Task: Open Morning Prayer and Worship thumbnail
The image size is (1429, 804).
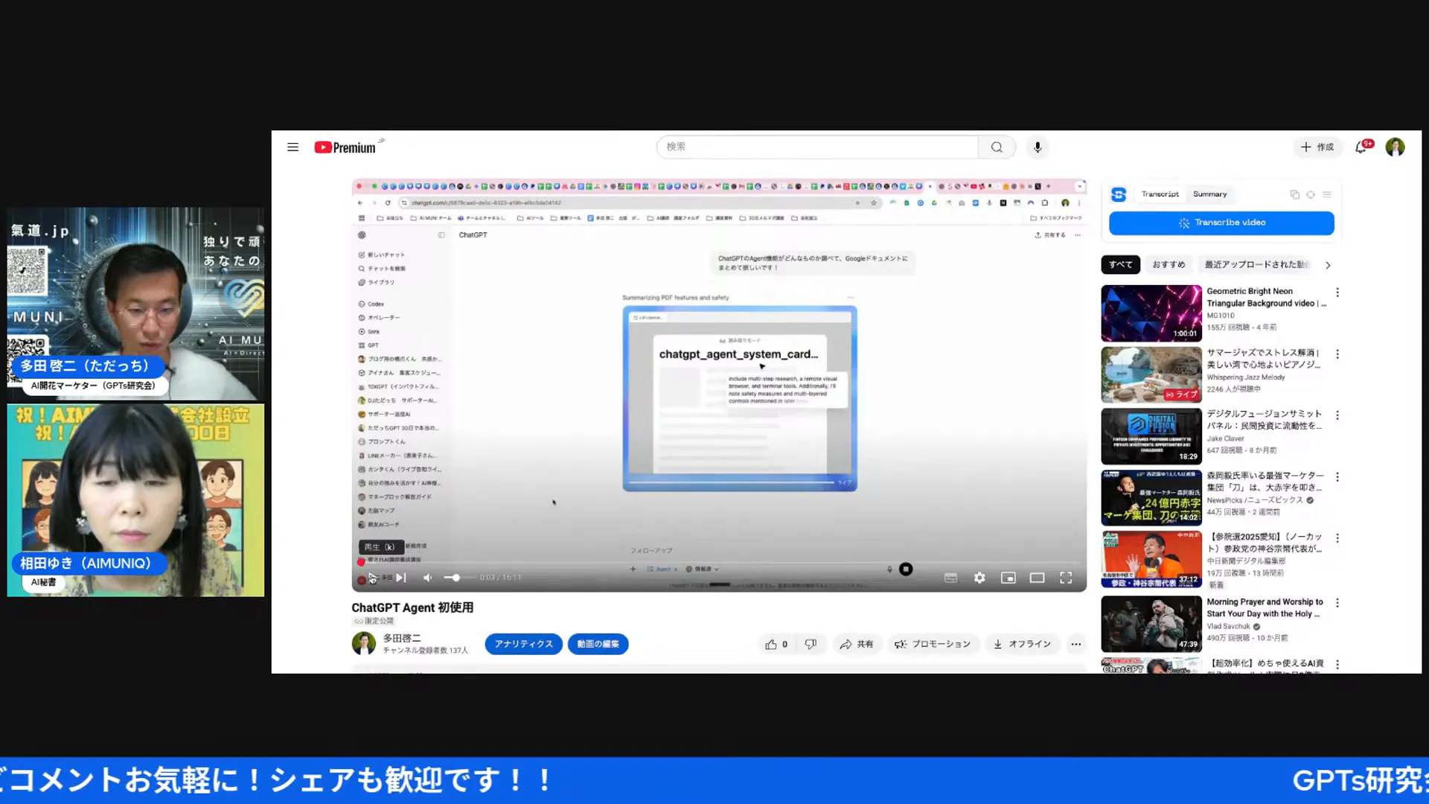Action: [1151, 624]
